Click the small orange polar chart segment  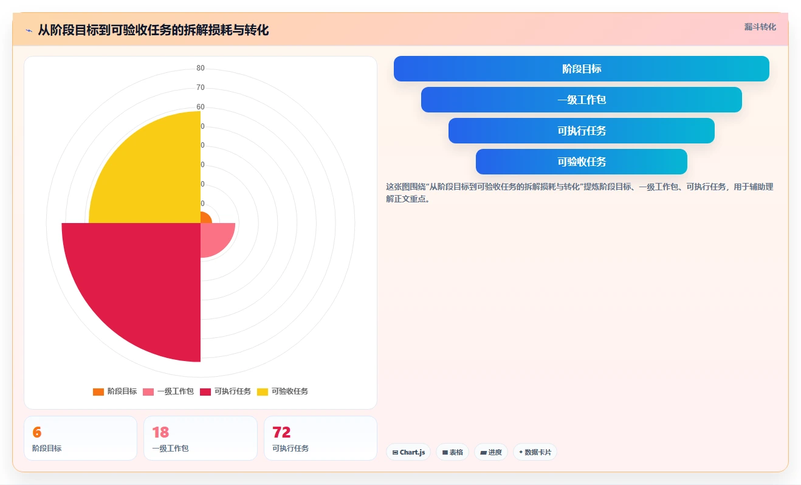click(x=205, y=219)
